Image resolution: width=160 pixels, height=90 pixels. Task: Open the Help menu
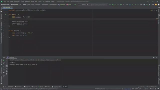53,1
